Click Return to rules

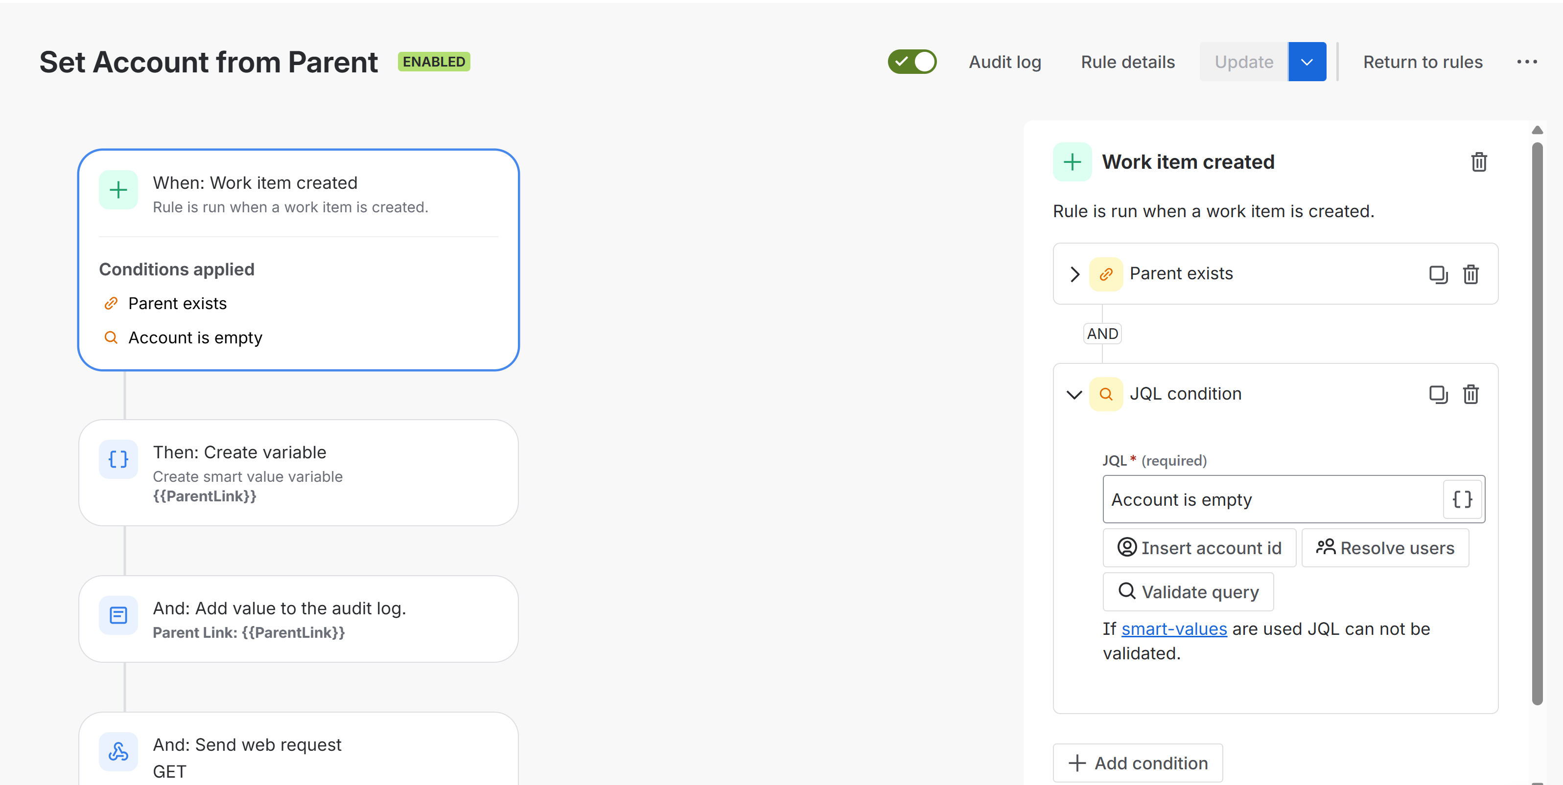pyautogui.click(x=1422, y=62)
